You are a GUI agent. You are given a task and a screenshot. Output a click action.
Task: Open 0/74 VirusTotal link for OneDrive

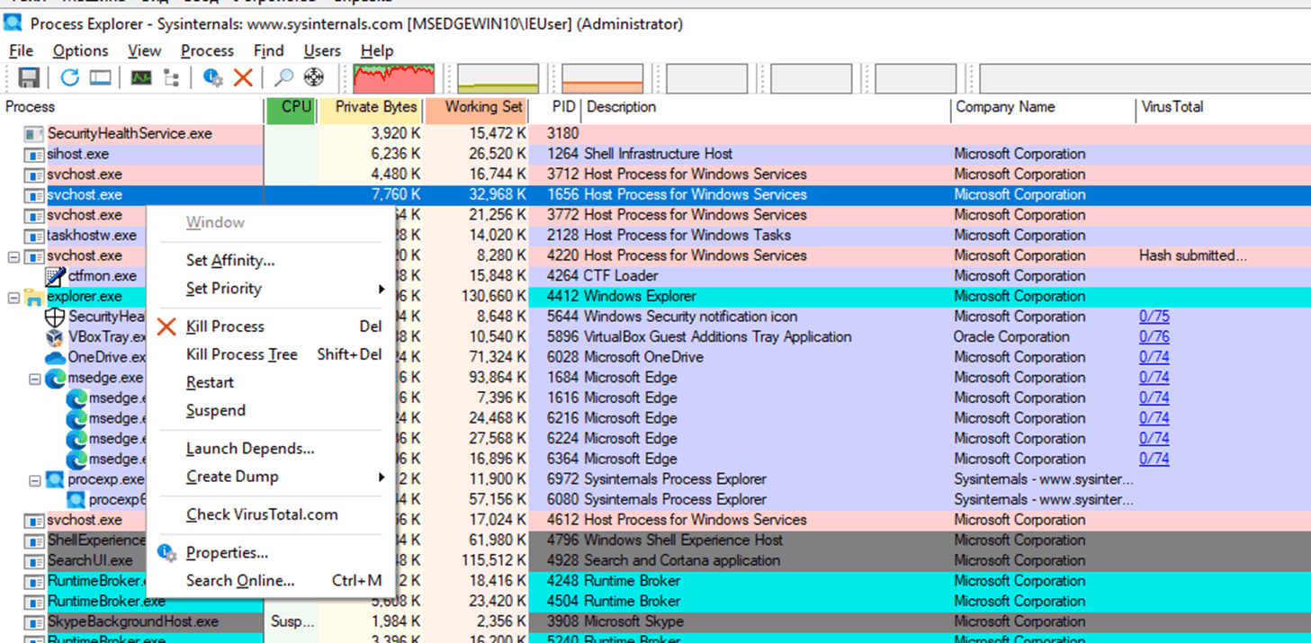pyautogui.click(x=1154, y=357)
